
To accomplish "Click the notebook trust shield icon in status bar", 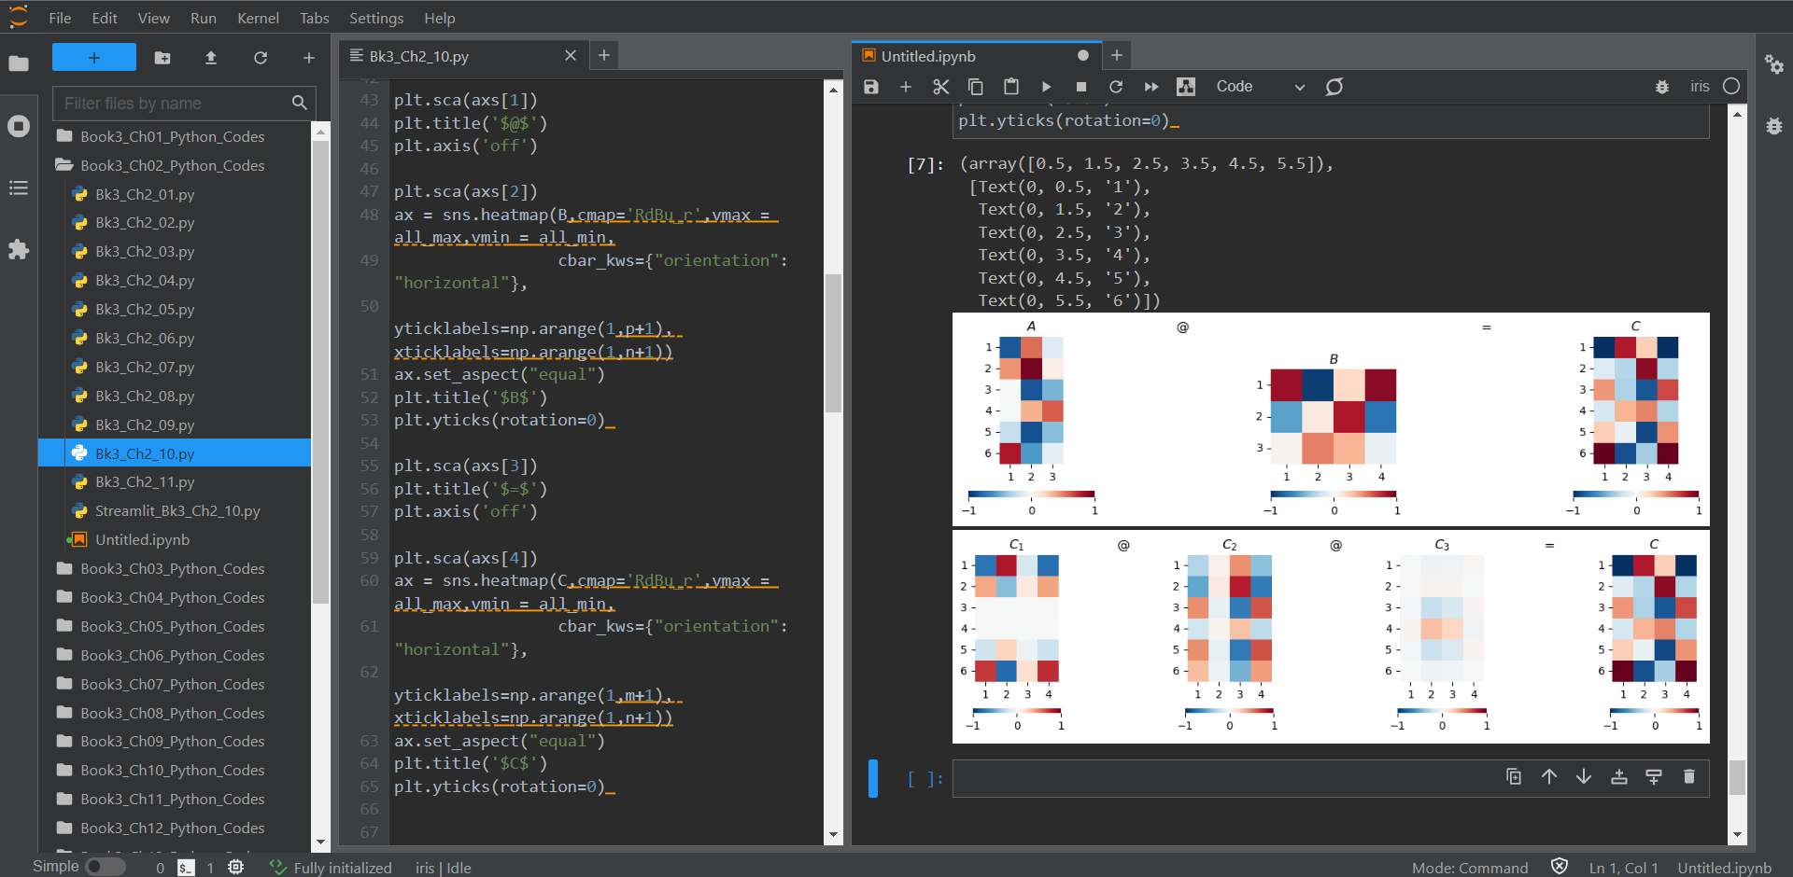I will (1559, 867).
